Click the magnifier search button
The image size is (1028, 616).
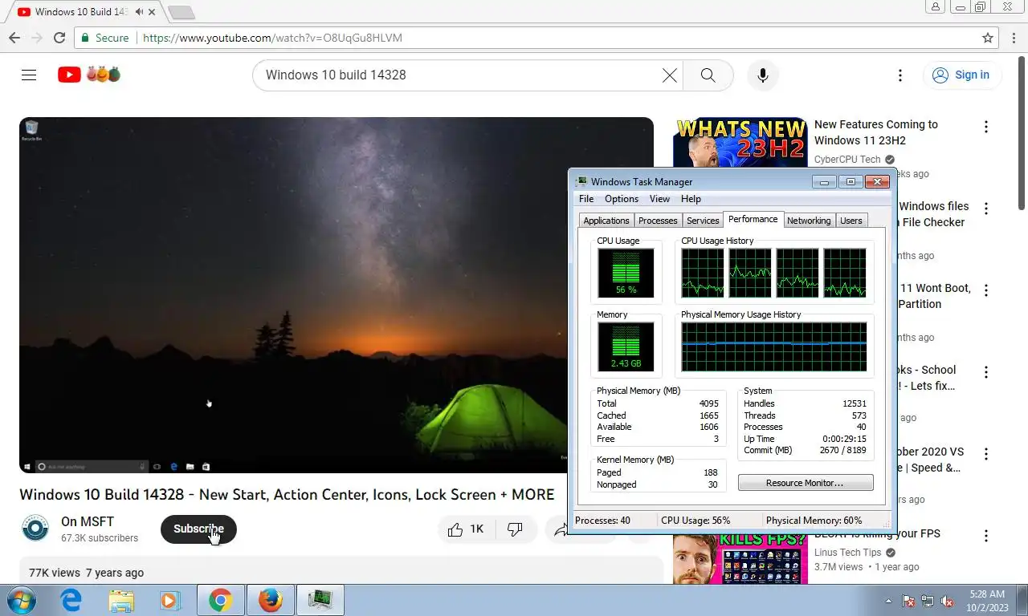click(708, 75)
